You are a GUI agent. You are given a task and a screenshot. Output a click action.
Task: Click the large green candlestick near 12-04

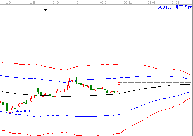point(7,107)
